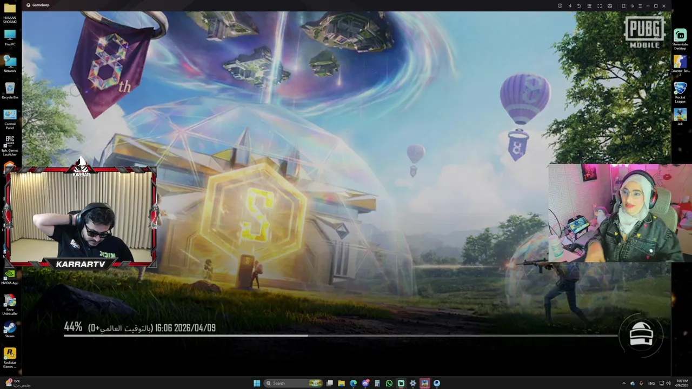Image resolution: width=692 pixels, height=389 pixels.
Task: Open the weather widget on taskbar
Action: 17,383
